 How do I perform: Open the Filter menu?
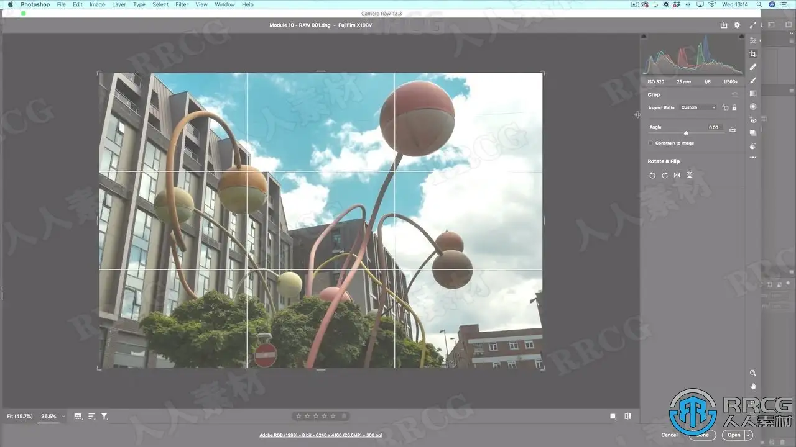182,4
